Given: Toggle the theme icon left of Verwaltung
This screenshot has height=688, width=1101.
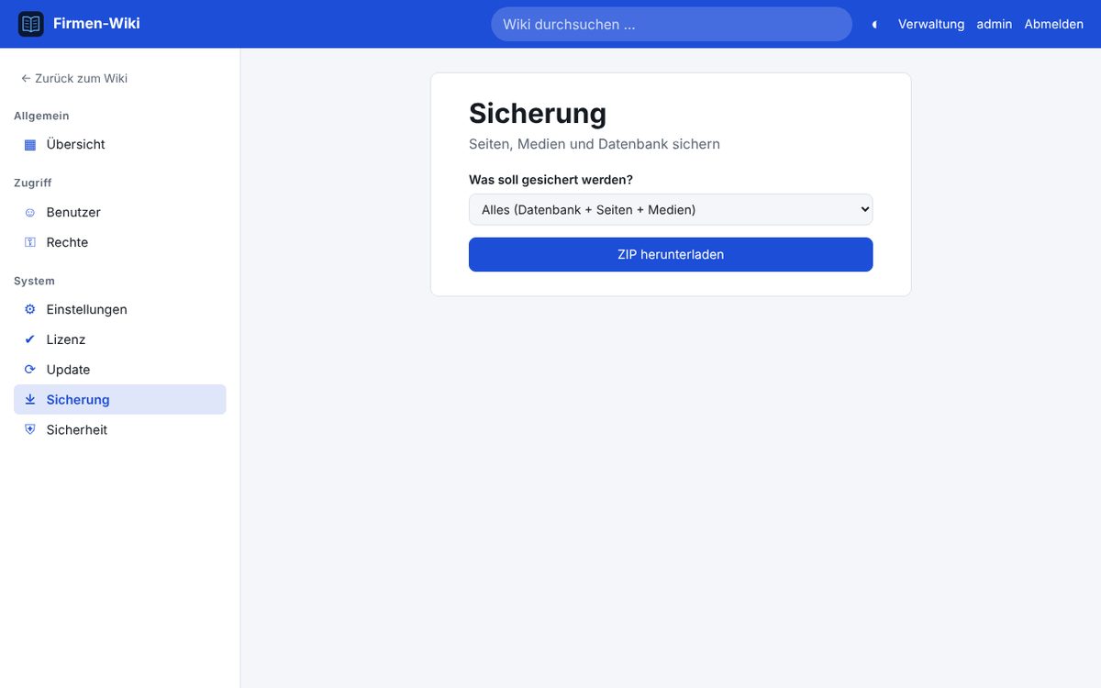Looking at the screenshot, I should click(x=874, y=25).
